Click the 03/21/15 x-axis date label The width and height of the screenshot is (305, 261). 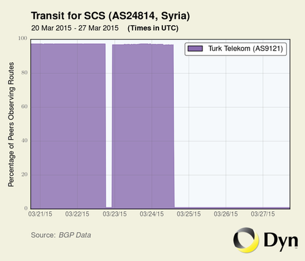[40, 214]
